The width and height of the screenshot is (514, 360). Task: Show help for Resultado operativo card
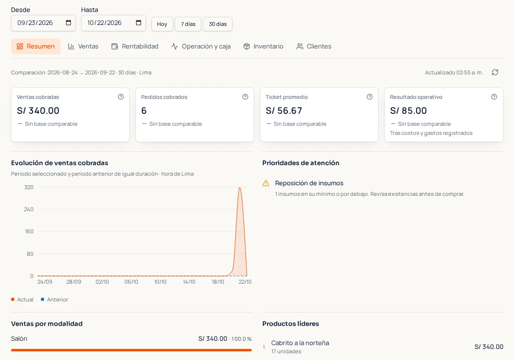pos(494,96)
